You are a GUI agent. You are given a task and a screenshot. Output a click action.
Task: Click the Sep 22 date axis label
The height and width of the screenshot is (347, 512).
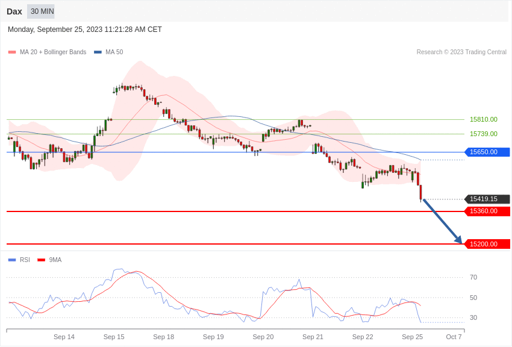point(363,337)
